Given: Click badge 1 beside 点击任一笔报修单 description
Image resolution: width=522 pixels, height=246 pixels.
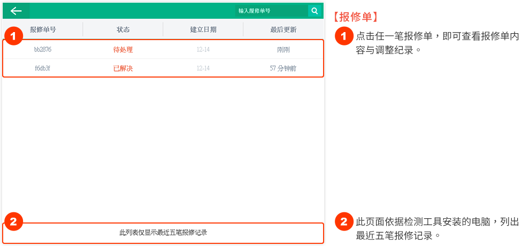Looking at the screenshot, I should pos(344,36).
